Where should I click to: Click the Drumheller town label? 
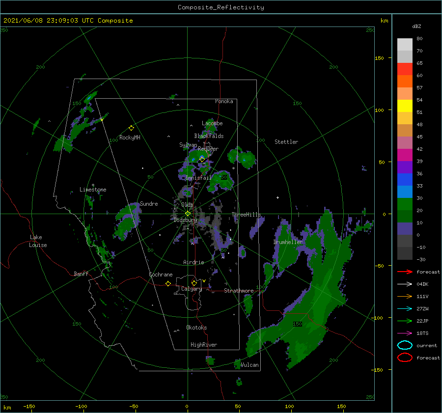pyautogui.click(x=288, y=242)
